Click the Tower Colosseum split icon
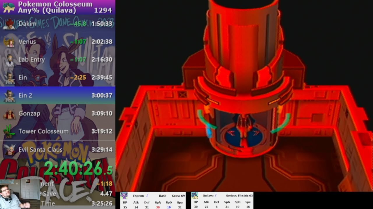 pos(9,131)
